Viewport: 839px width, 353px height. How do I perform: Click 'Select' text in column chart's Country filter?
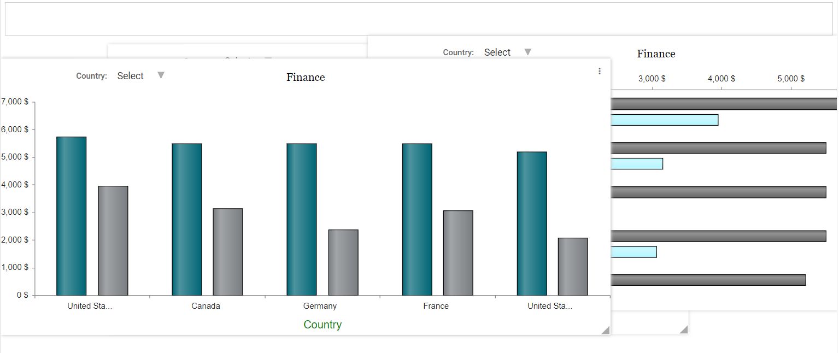130,76
